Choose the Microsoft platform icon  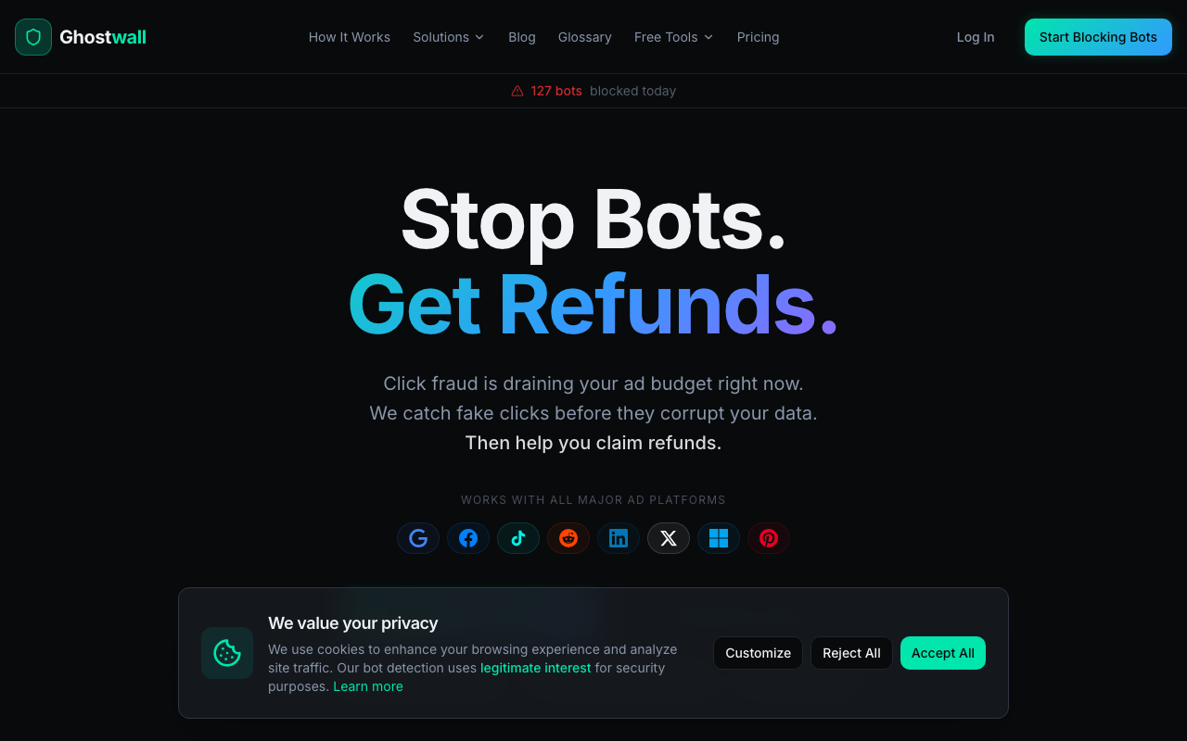[719, 538]
